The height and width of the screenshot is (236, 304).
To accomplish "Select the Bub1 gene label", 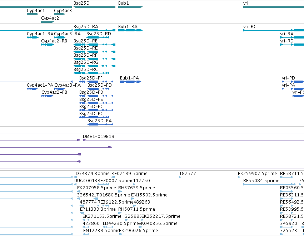I will (124, 3).
